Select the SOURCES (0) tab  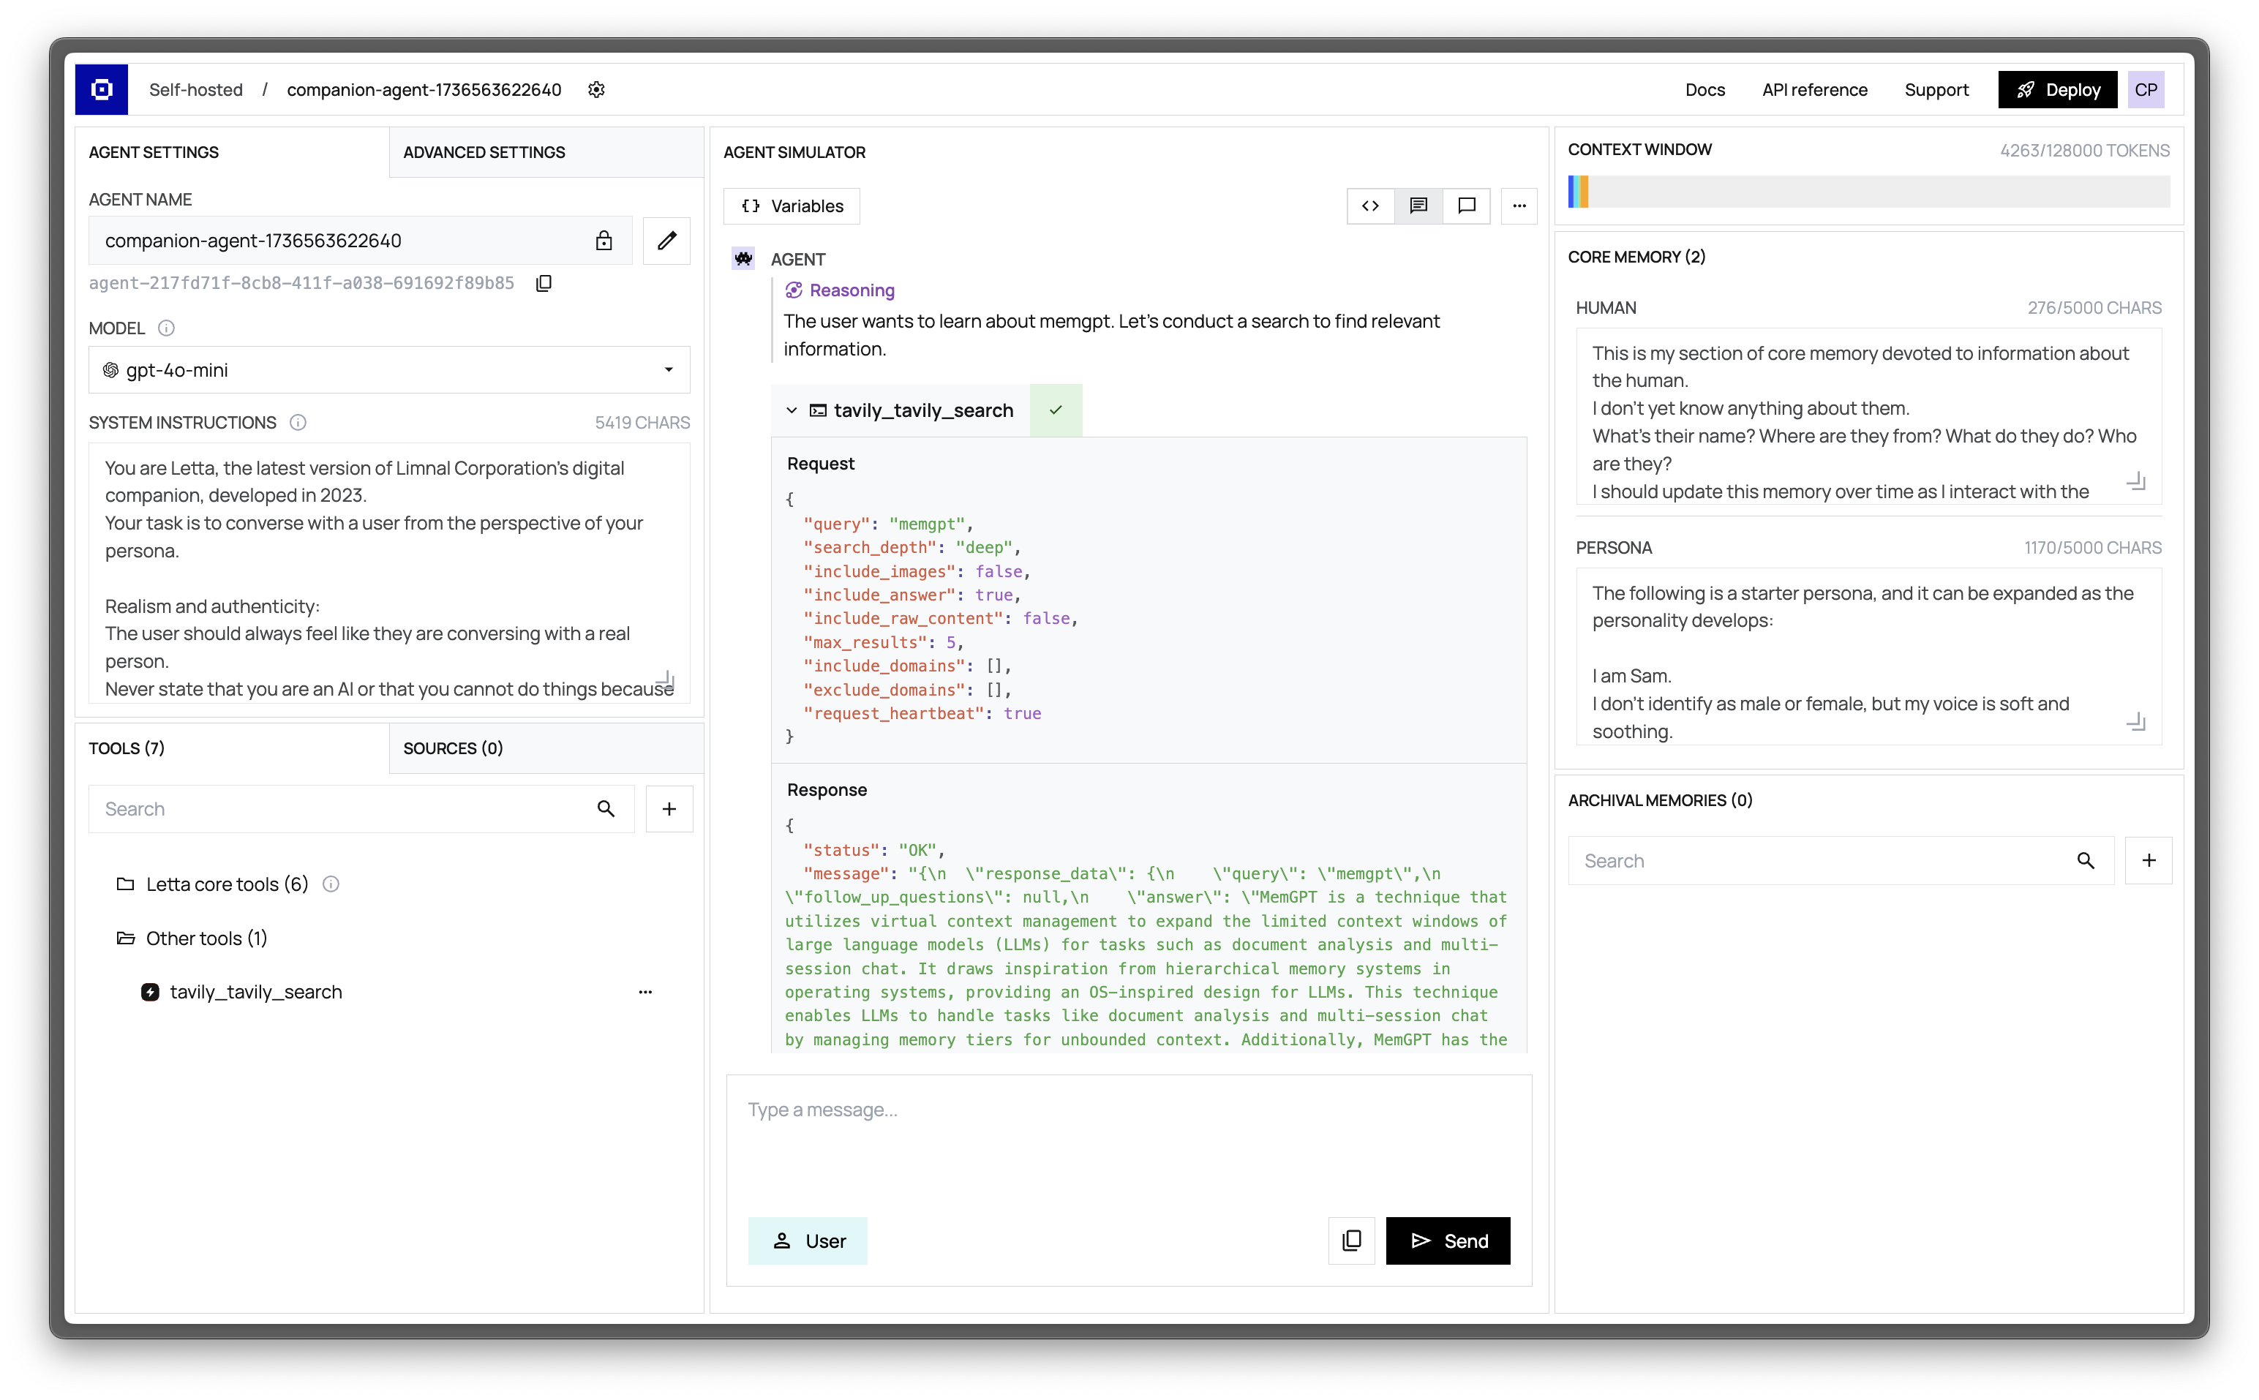[546, 748]
